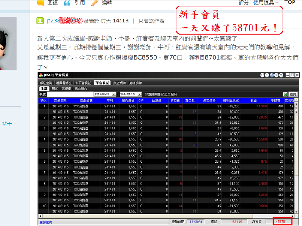302x226 pixels.
Task: Click the 交易日期 column header
Action: (x=60, y=100)
